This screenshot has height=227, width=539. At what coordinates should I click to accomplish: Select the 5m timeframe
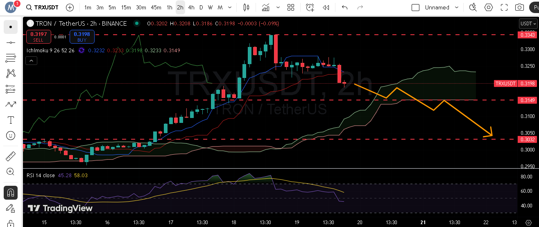tap(112, 7)
